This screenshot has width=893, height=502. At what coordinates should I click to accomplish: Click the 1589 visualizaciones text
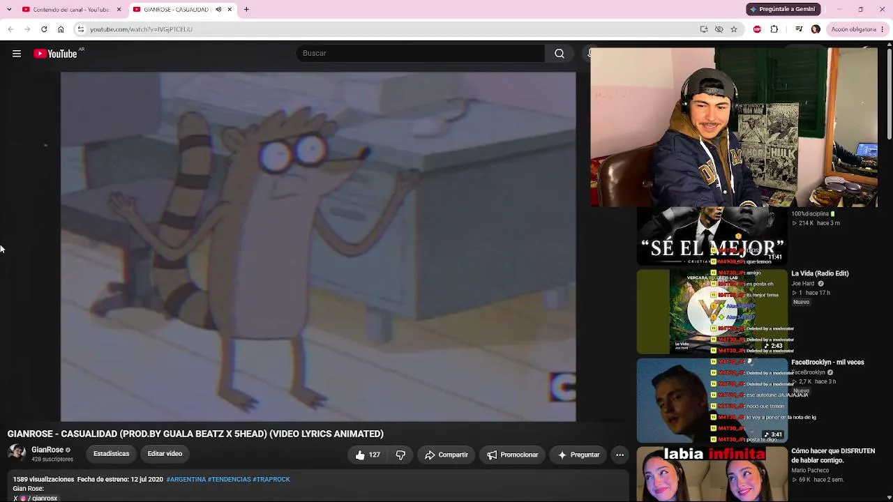(x=43, y=480)
